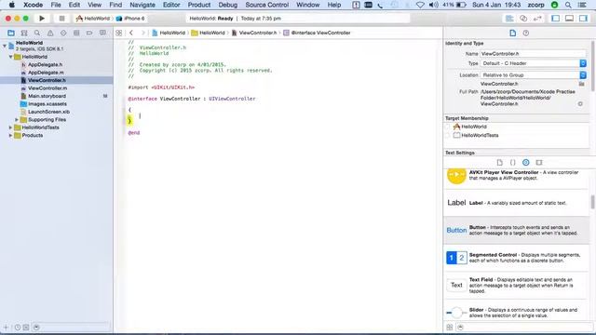This screenshot has width=596, height=335.
Task: Stop the running task
Action: point(61,19)
